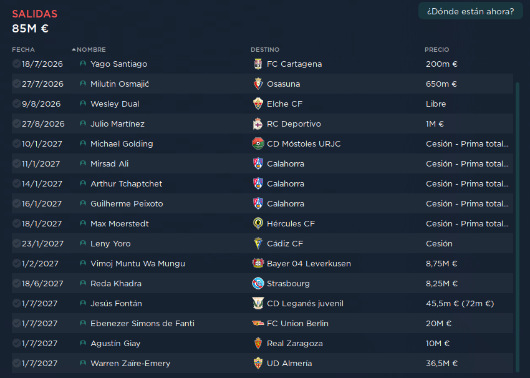This screenshot has height=378, width=530.
Task: Open ¿Dónde están ahora? button
Action: 470,11
